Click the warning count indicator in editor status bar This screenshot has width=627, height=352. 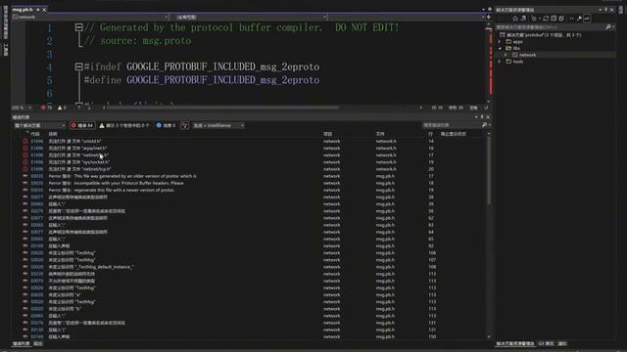coord(62,108)
